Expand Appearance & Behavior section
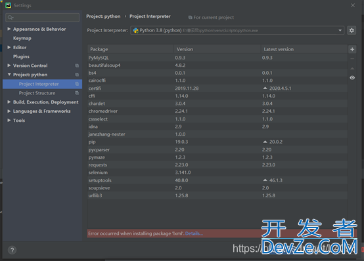 pyautogui.click(x=9, y=29)
